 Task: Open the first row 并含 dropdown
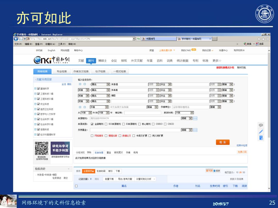(166, 84)
